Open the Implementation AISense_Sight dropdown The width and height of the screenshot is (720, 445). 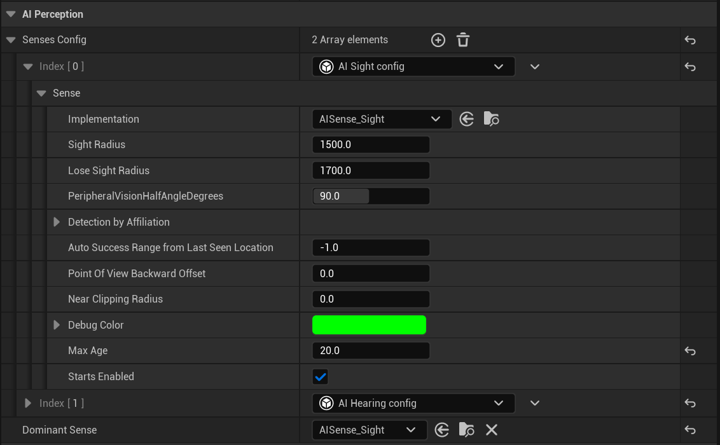(x=382, y=119)
